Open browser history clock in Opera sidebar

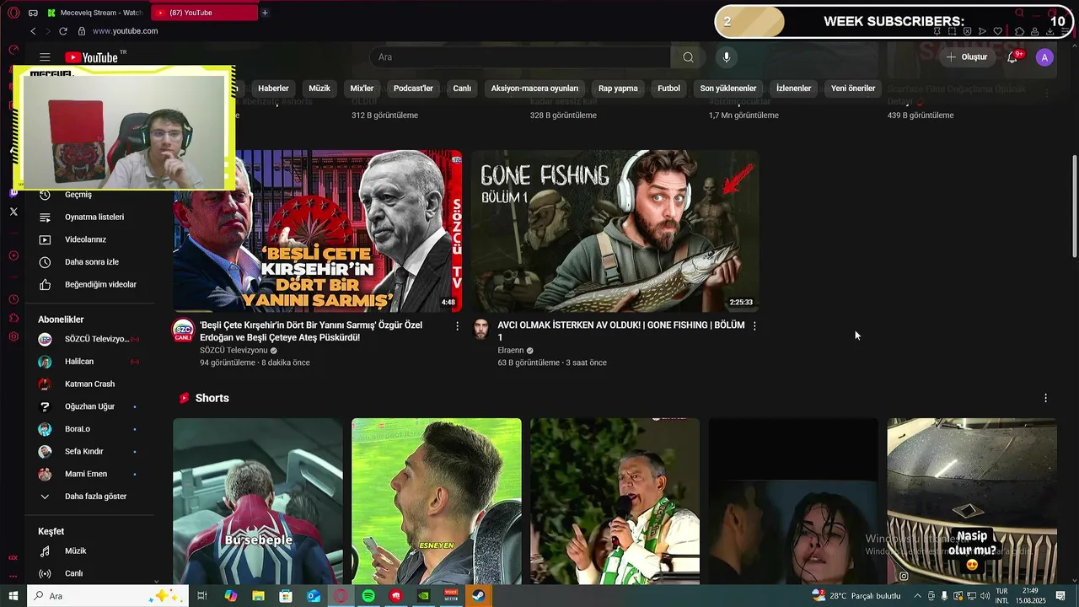13,299
